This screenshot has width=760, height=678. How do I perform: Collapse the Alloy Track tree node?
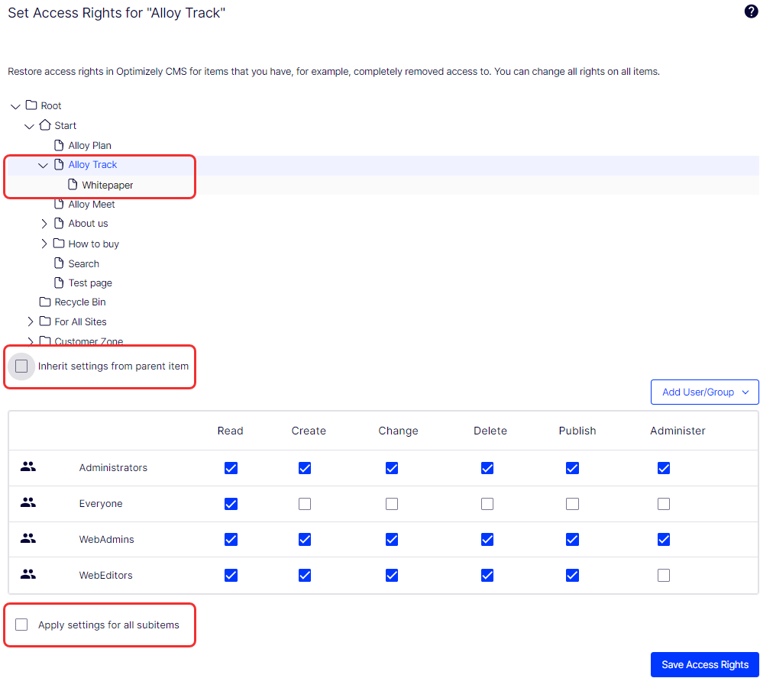point(43,164)
